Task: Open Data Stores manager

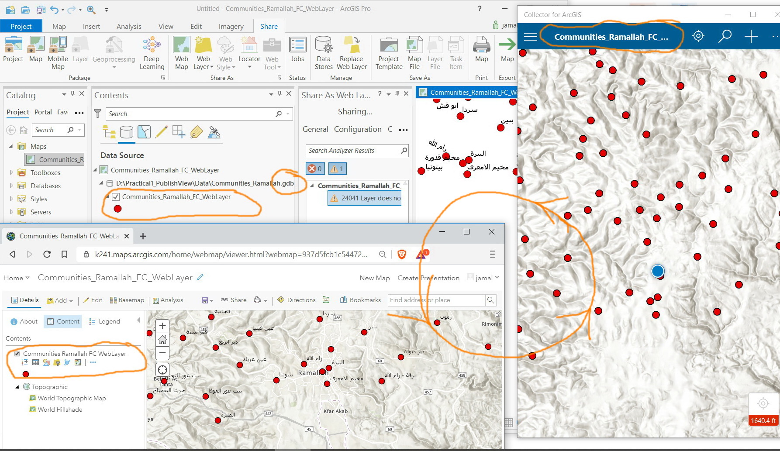Action: coord(324,53)
